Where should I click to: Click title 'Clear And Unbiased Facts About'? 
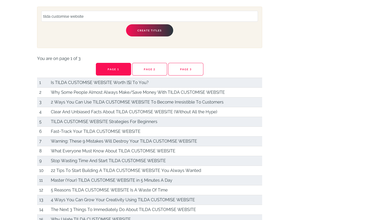134,112
